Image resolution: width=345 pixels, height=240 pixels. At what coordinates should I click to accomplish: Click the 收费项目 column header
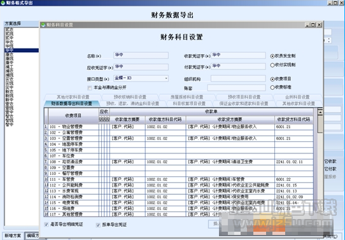pyautogui.click(x=73, y=116)
